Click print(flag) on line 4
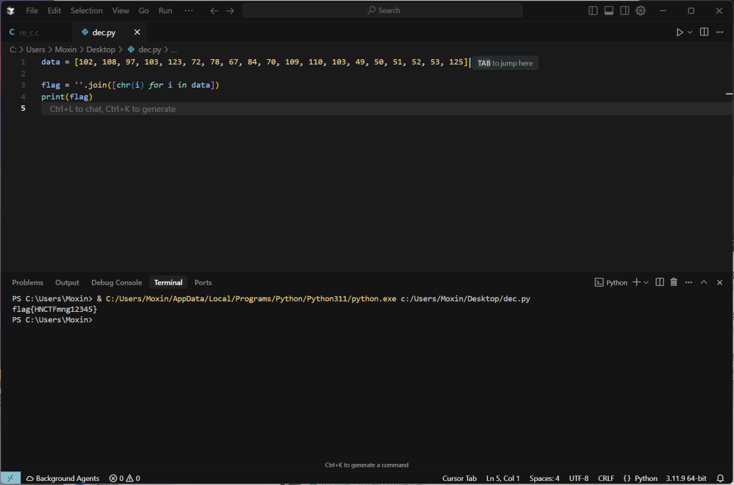This screenshot has width=734, height=485. 67,97
